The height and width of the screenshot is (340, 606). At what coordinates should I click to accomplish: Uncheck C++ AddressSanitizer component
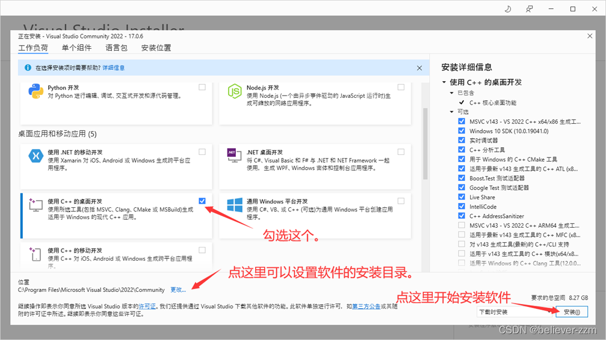coord(462,216)
